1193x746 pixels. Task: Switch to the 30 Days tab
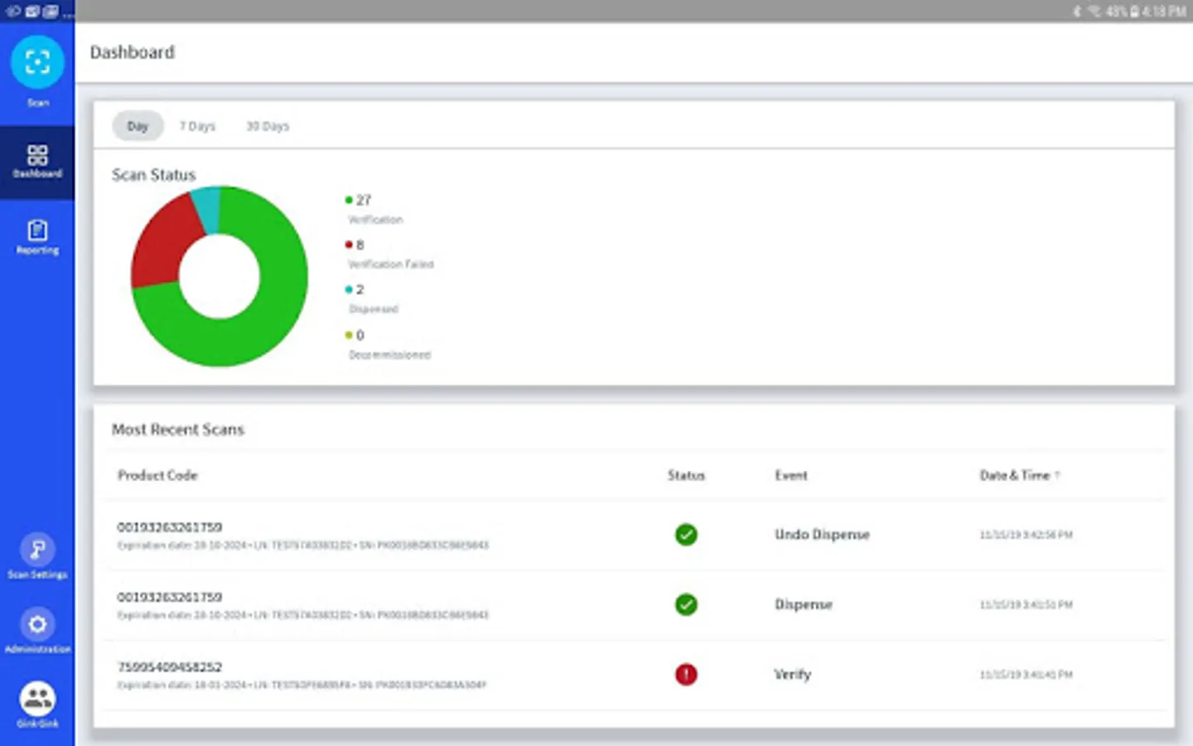click(x=268, y=126)
